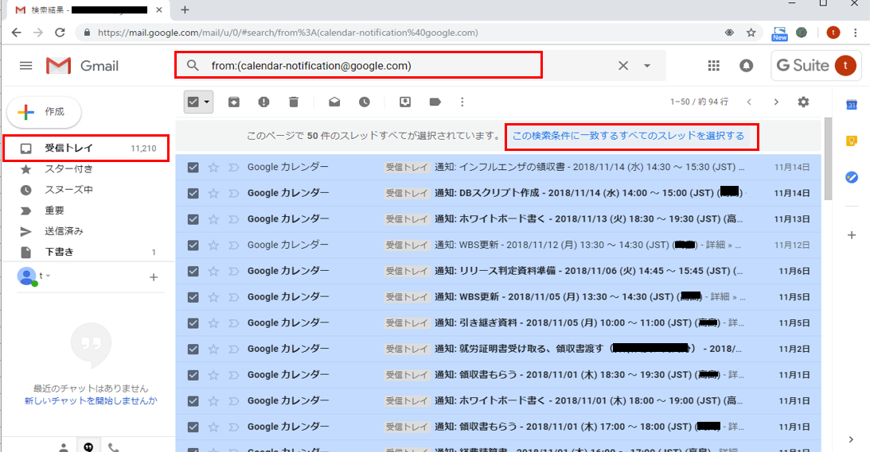Report selected messages as spam
Image resolution: width=870 pixels, height=452 pixels.
coord(263,102)
